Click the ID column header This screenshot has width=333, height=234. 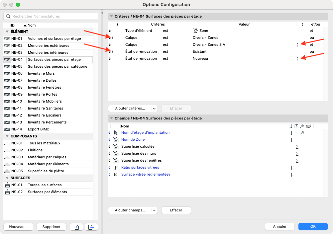point(13,25)
